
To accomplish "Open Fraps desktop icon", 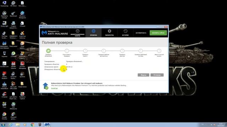I will pos(4,105).
